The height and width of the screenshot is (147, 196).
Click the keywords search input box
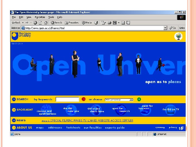point(68,99)
